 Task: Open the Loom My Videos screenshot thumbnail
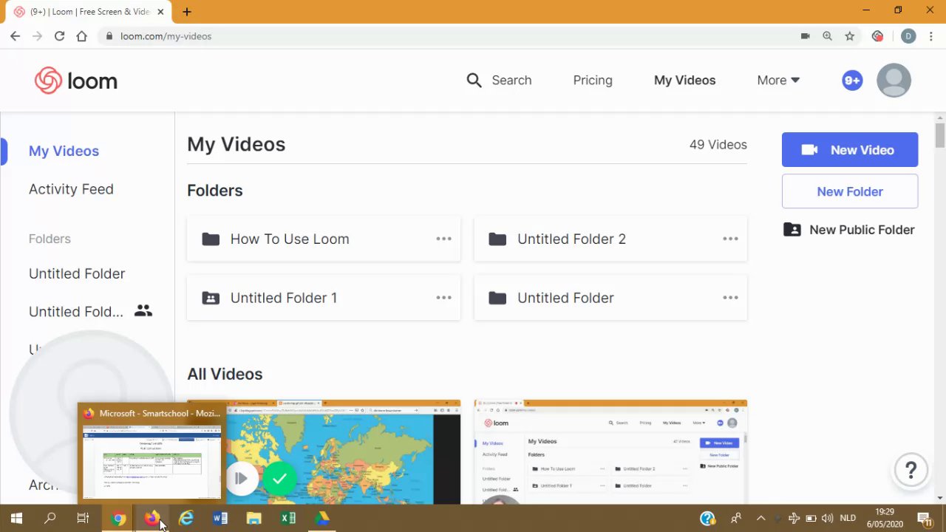[x=610, y=452]
